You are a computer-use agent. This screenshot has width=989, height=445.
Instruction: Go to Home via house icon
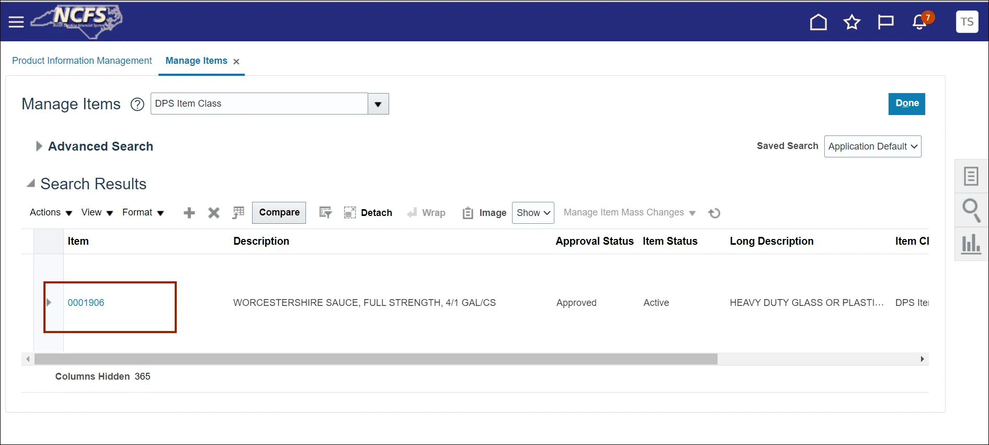tap(818, 22)
